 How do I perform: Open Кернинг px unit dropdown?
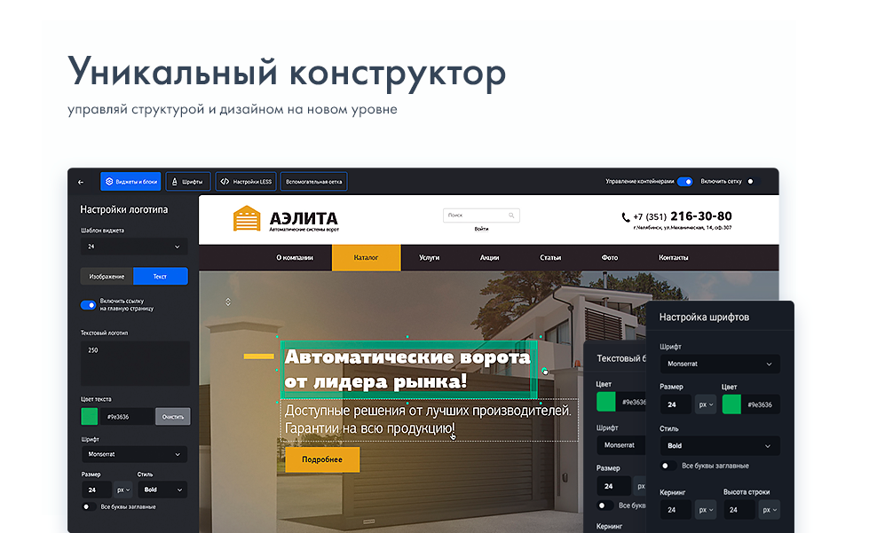click(706, 510)
